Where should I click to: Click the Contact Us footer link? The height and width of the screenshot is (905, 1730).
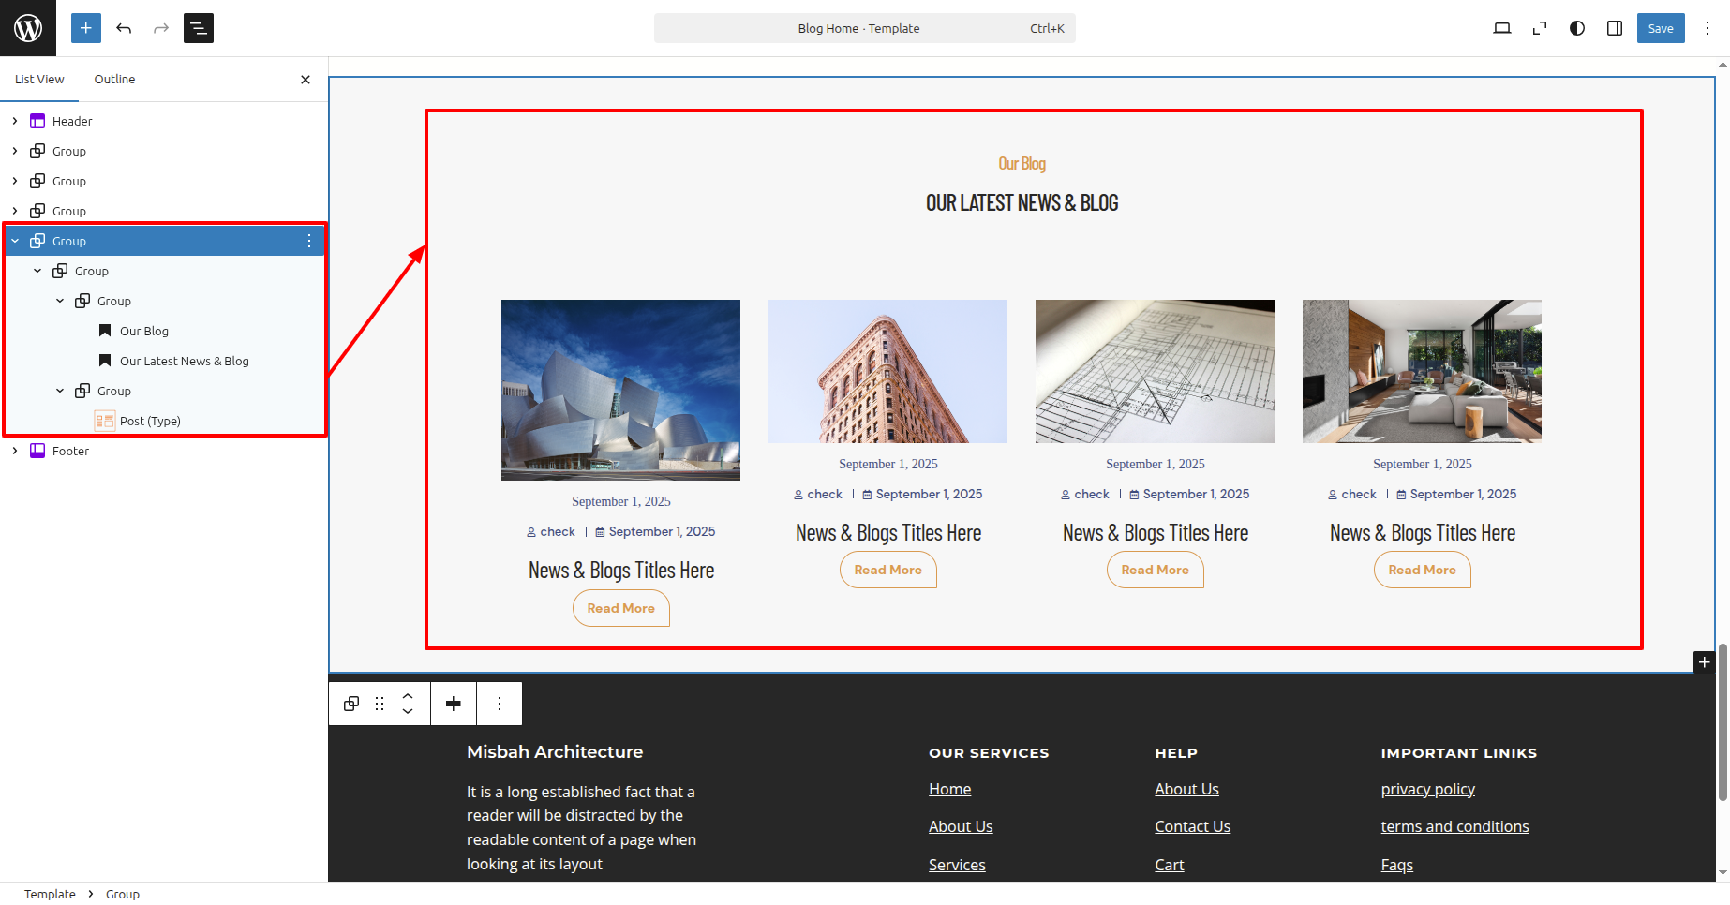pos(1192,826)
